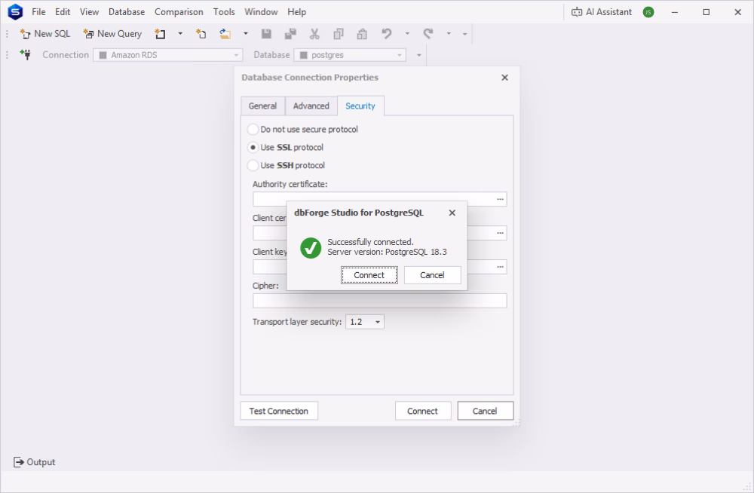Click the New SQL toolbar button
The image size is (754, 493).
tap(44, 34)
